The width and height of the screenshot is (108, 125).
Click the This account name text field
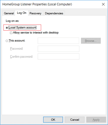(58, 41)
